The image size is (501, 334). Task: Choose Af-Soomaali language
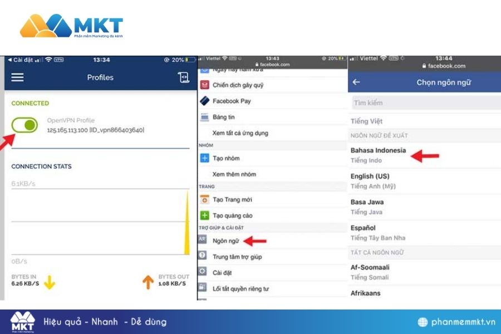point(425,272)
